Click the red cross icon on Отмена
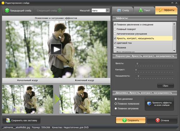 pyautogui.click(x=158, y=120)
